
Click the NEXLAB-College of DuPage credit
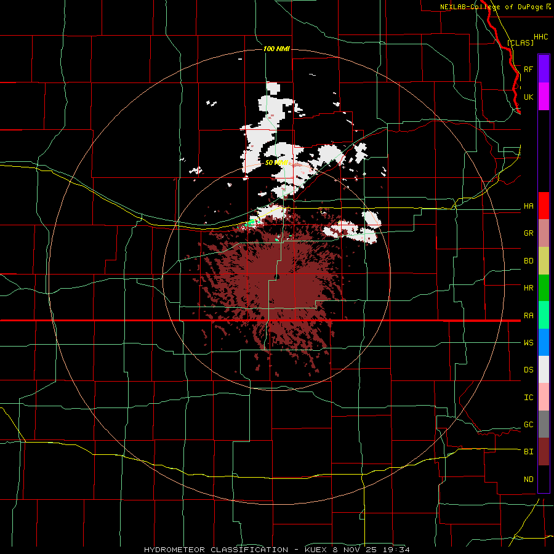(x=496, y=7)
